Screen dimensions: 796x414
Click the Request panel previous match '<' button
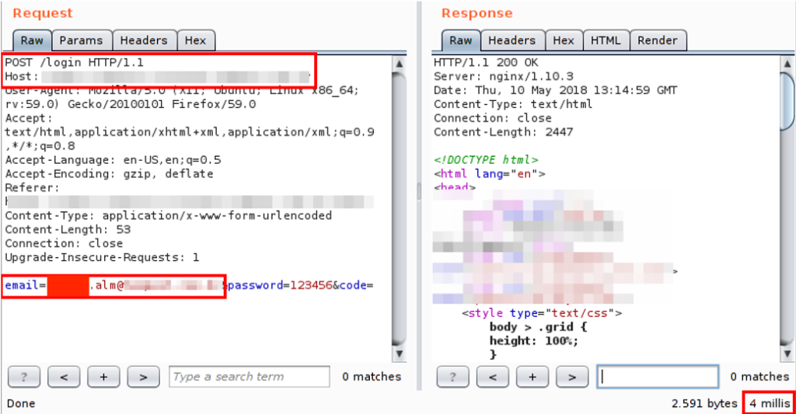coord(64,377)
